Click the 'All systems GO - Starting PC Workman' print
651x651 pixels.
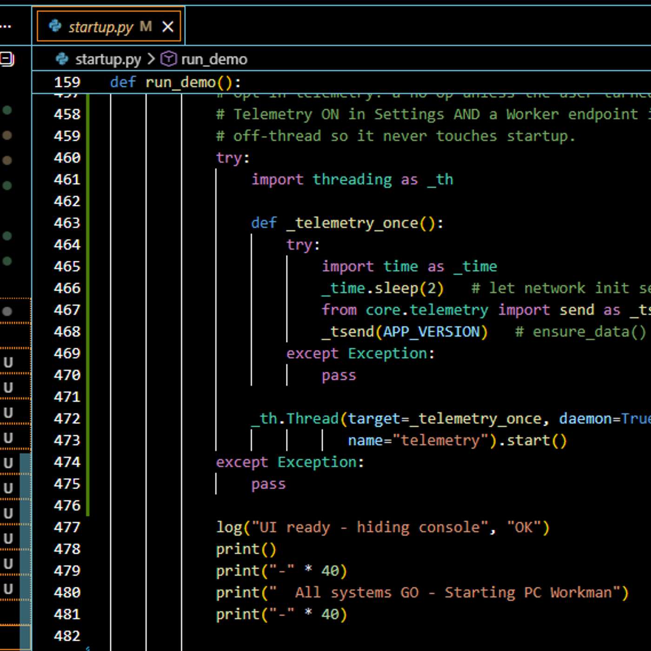pyautogui.click(x=422, y=592)
